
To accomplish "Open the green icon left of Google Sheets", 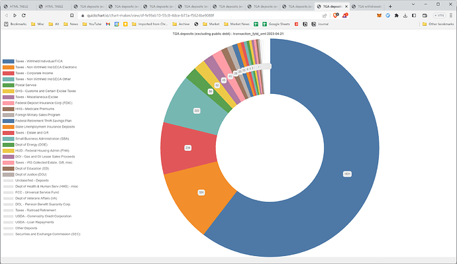I will pyautogui.click(x=256, y=24).
